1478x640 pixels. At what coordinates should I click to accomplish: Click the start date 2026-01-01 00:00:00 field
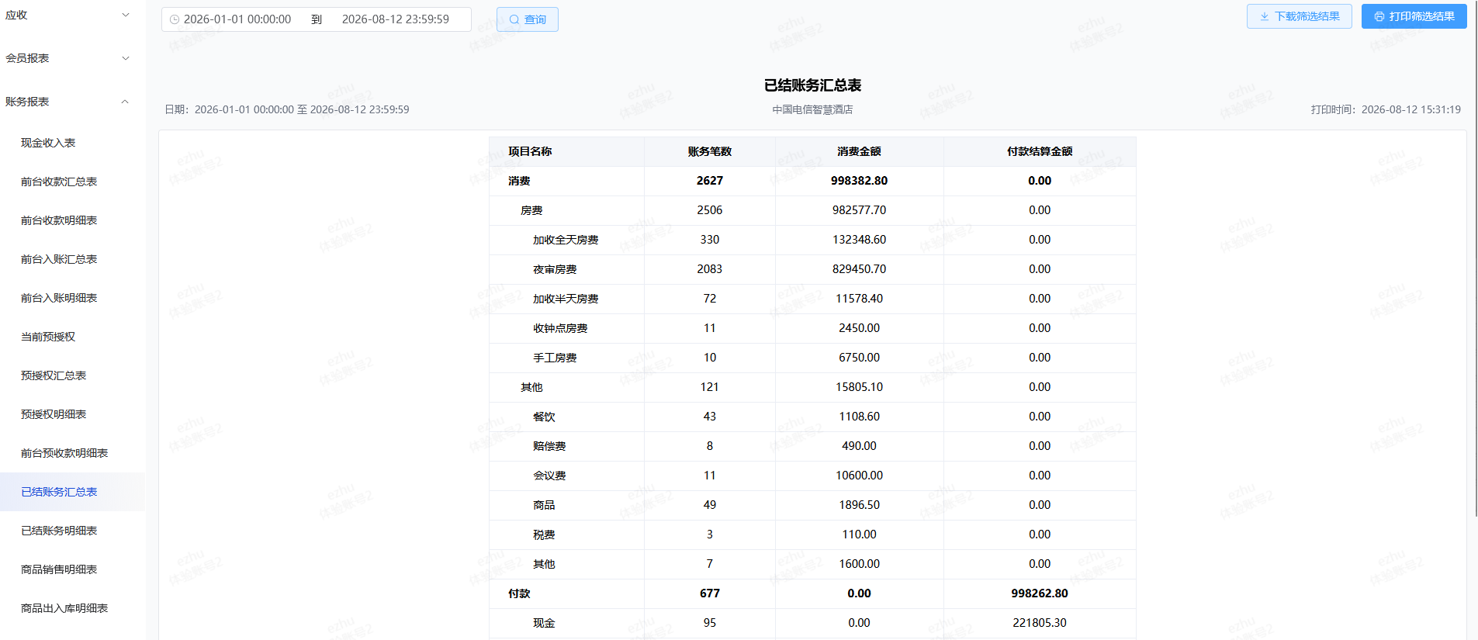pos(237,19)
